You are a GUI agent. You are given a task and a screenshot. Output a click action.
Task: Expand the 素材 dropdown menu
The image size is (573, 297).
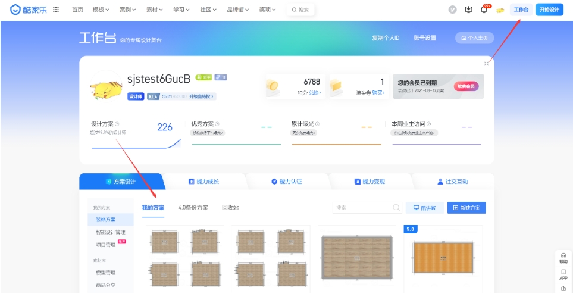(156, 10)
